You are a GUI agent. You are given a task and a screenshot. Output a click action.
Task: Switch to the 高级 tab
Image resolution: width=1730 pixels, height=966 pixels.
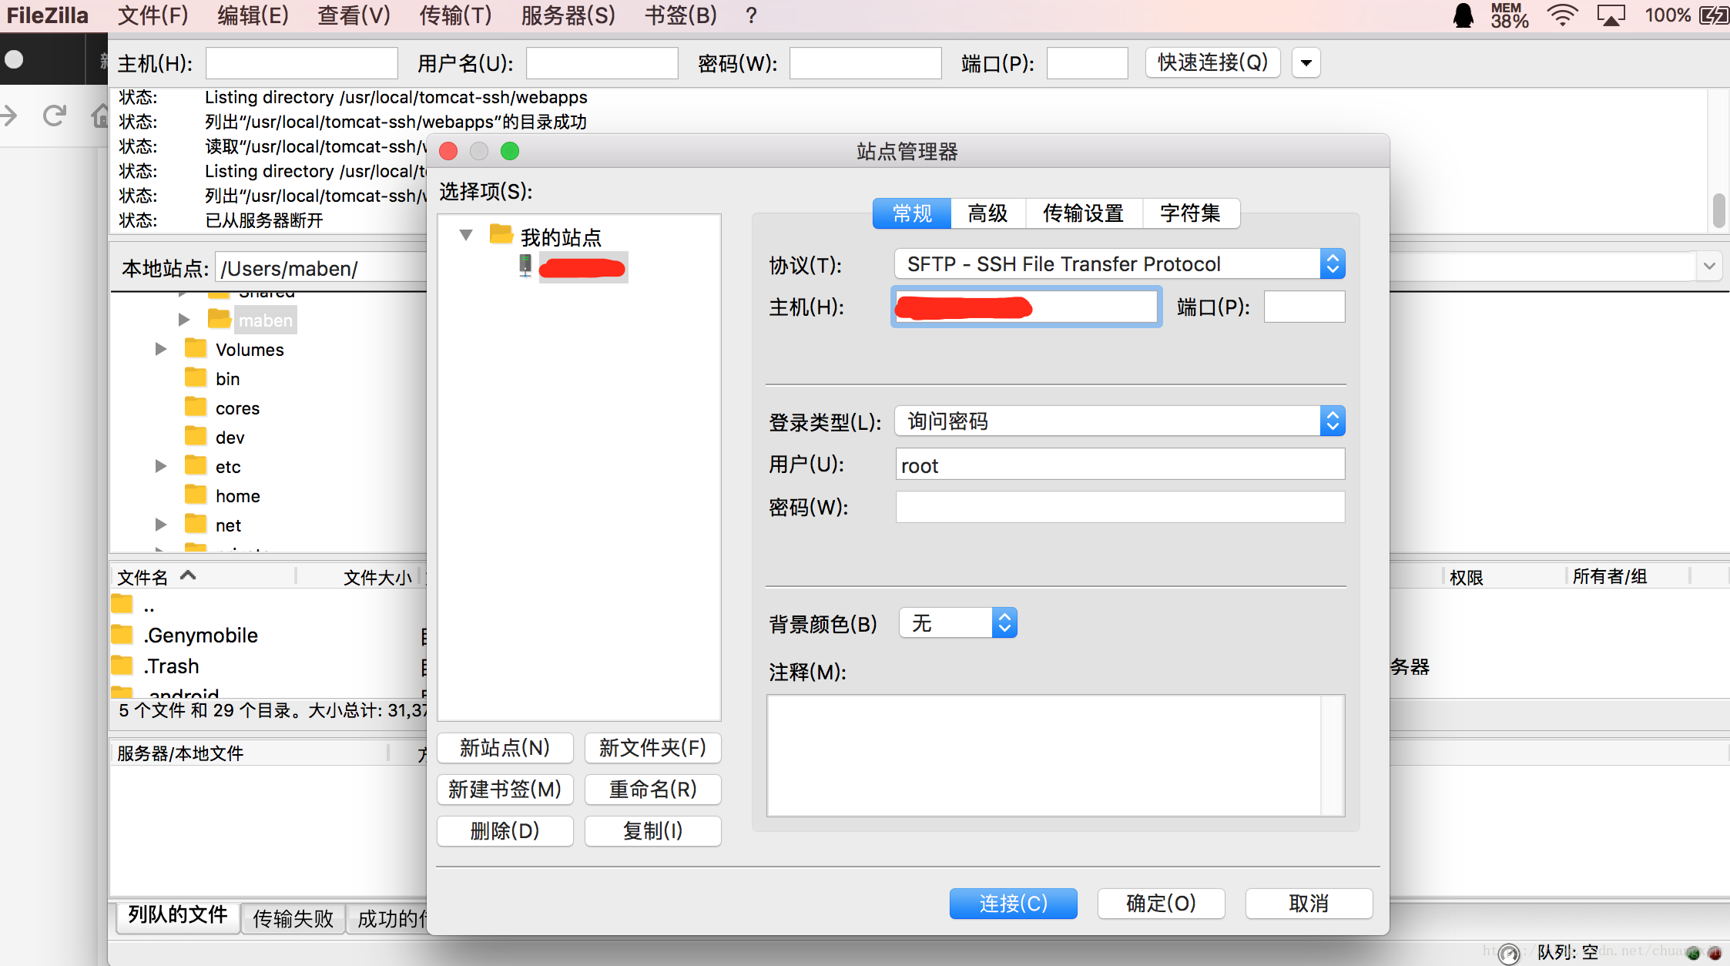tap(988, 213)
